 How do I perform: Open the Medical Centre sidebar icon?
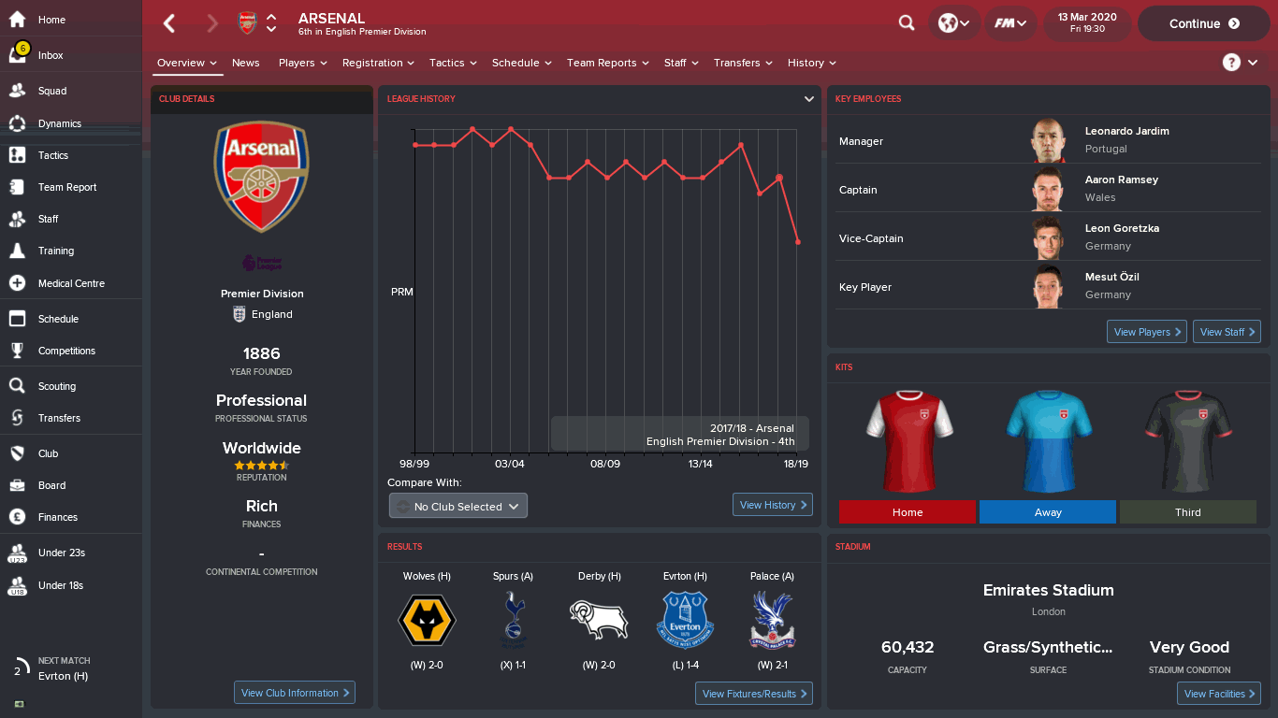(x=17, y=282)
